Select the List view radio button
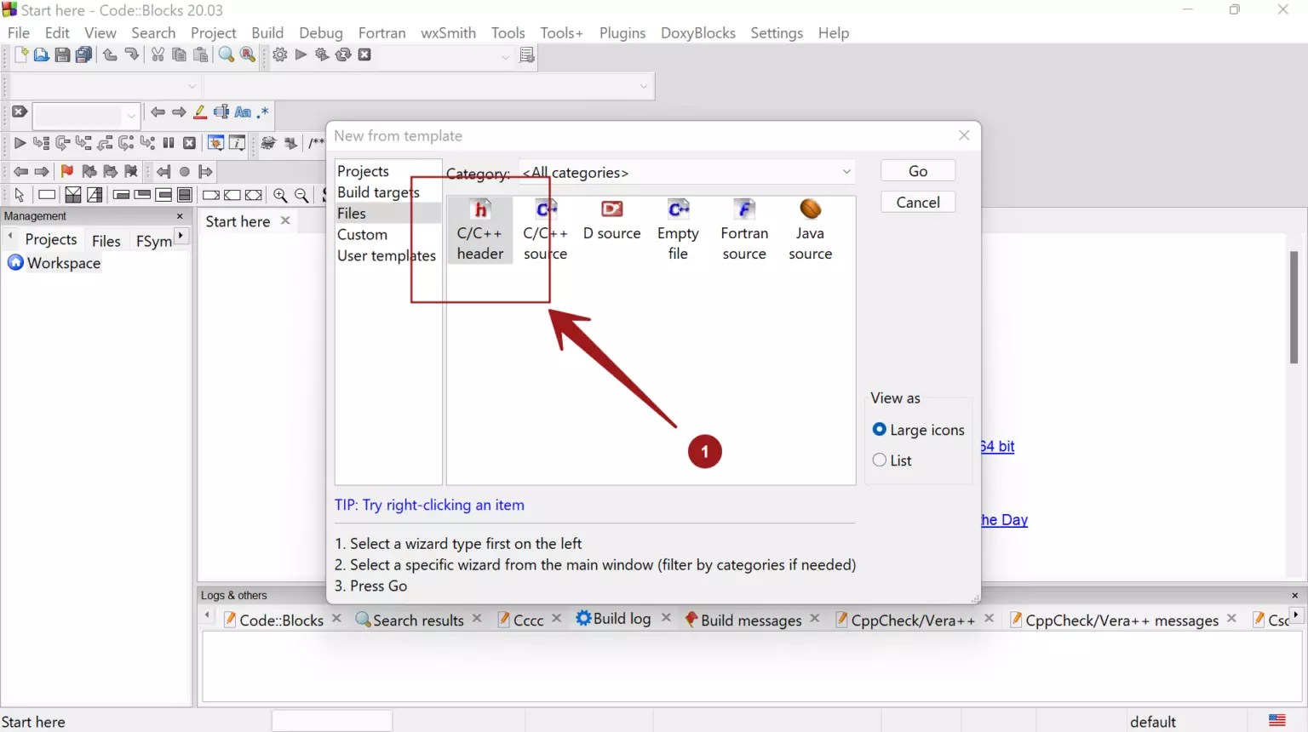 [880, 460]
